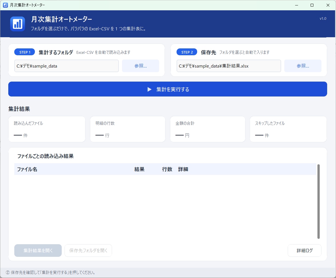Open the 詳細ログ button
The height and width of the screenshot is (278, 336).
click(x=305, y=250)
